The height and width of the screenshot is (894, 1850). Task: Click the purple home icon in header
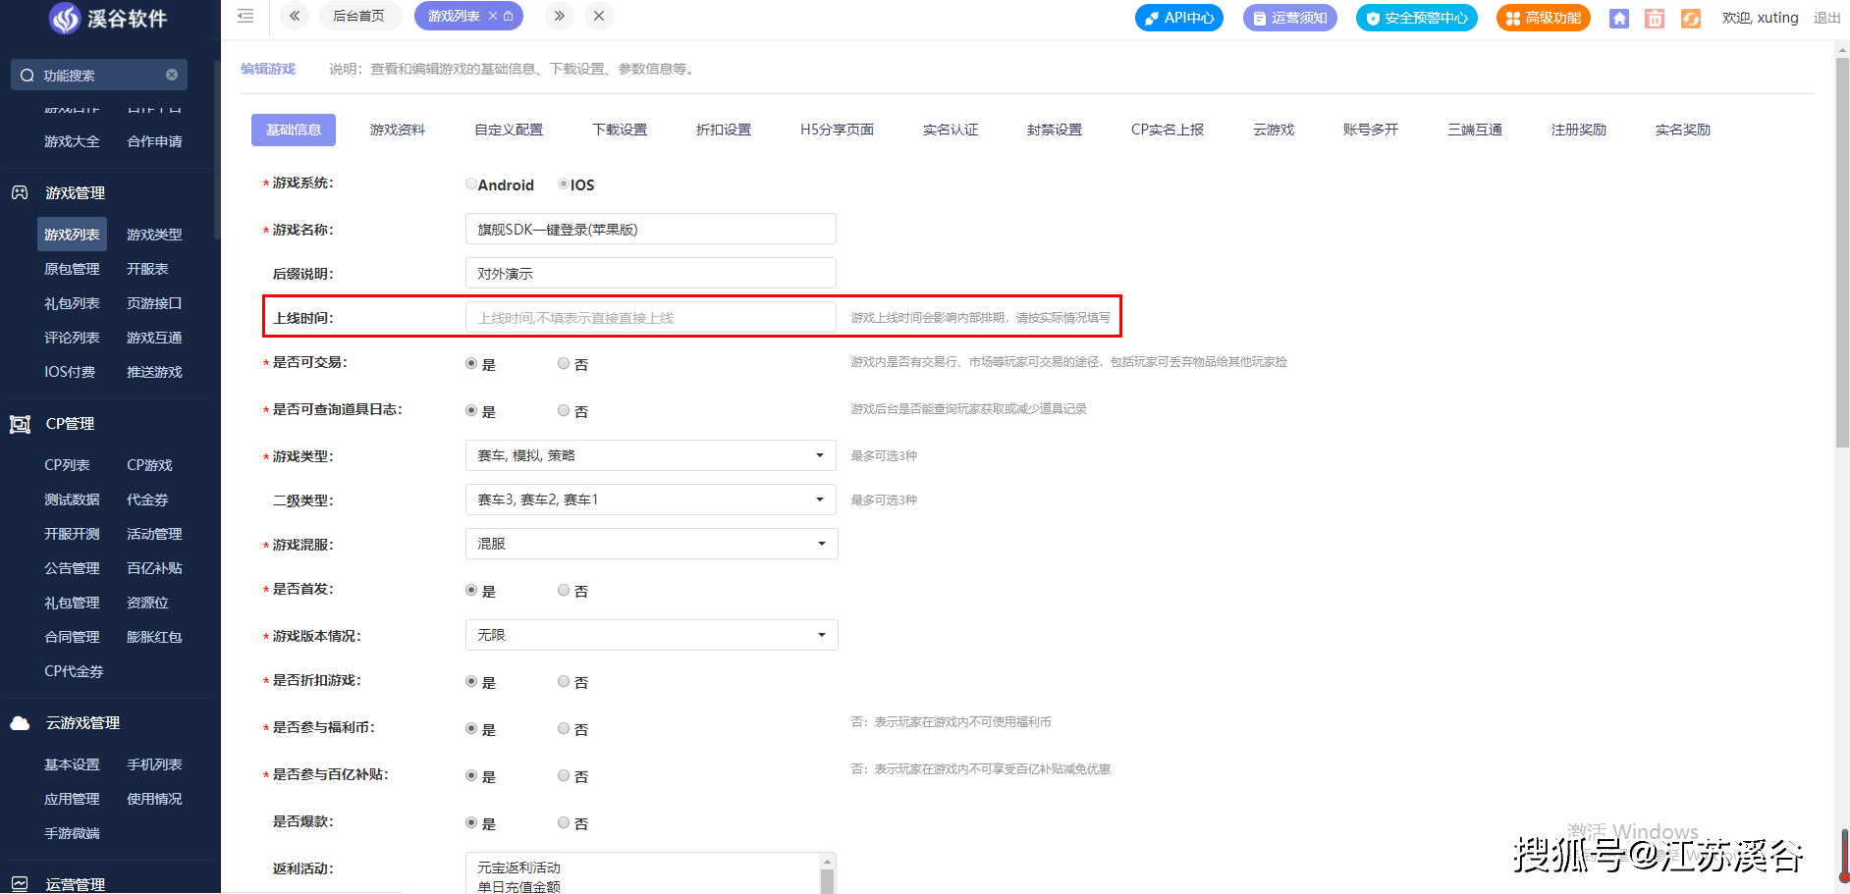click(1619, 19)
